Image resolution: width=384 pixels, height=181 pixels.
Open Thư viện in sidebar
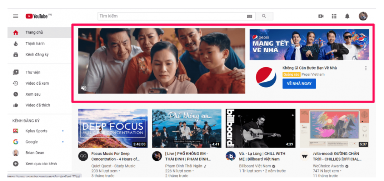(x=39, y=72)
